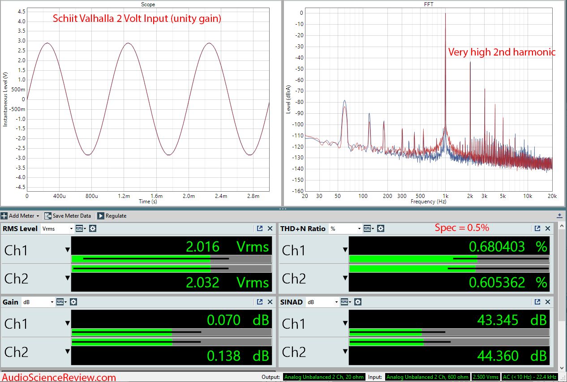Viewport: 567px width, 382px height.
Task: Click Gain Ch1 value 0.070 dB
Action: (238, 320)
